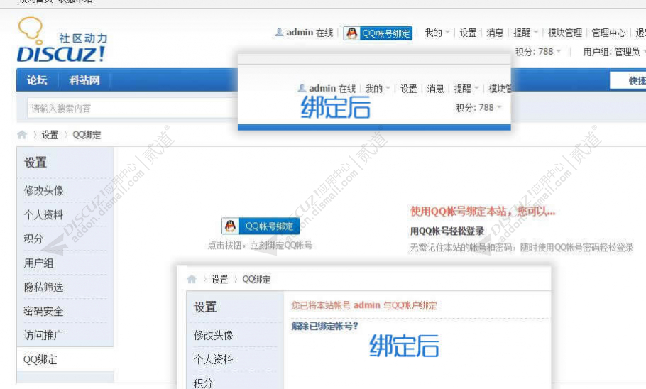Click 设置 link in the upper inset header

pos(409,89)
